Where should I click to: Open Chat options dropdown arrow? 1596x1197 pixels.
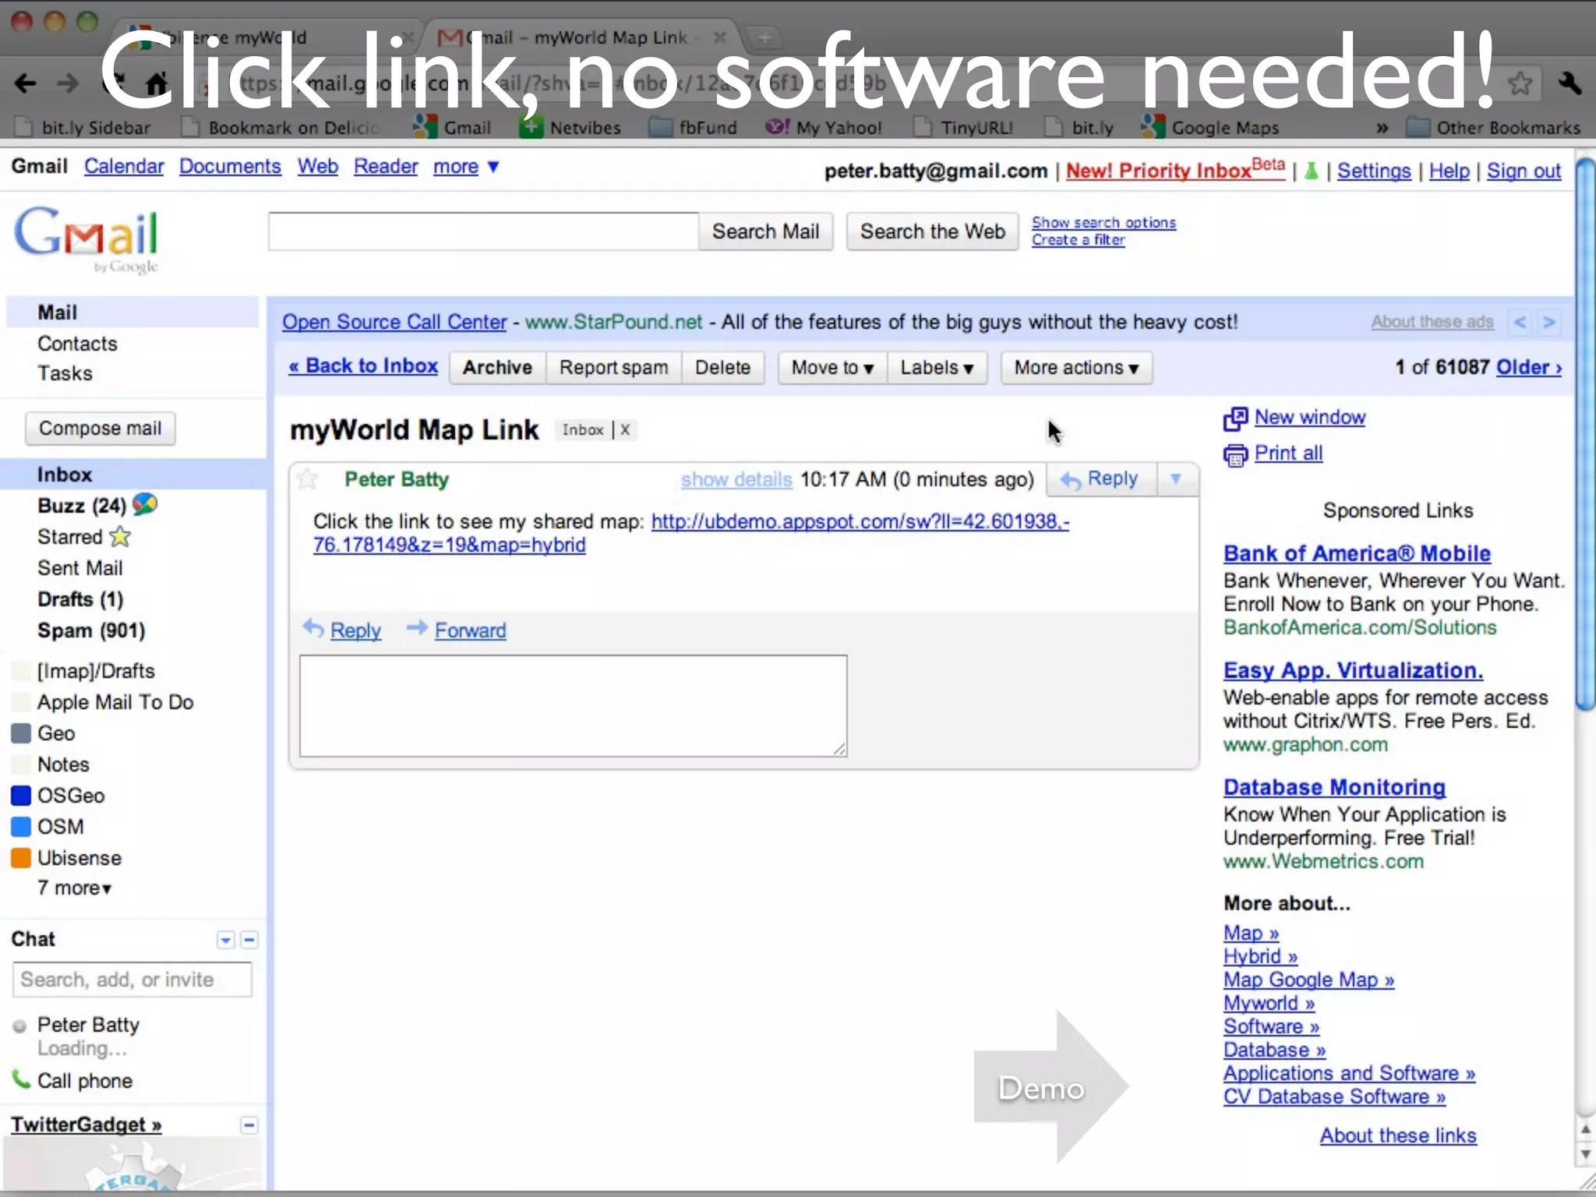click(225, 940)
